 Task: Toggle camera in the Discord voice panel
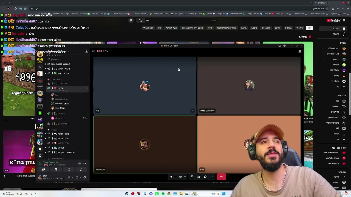(44, 170)
